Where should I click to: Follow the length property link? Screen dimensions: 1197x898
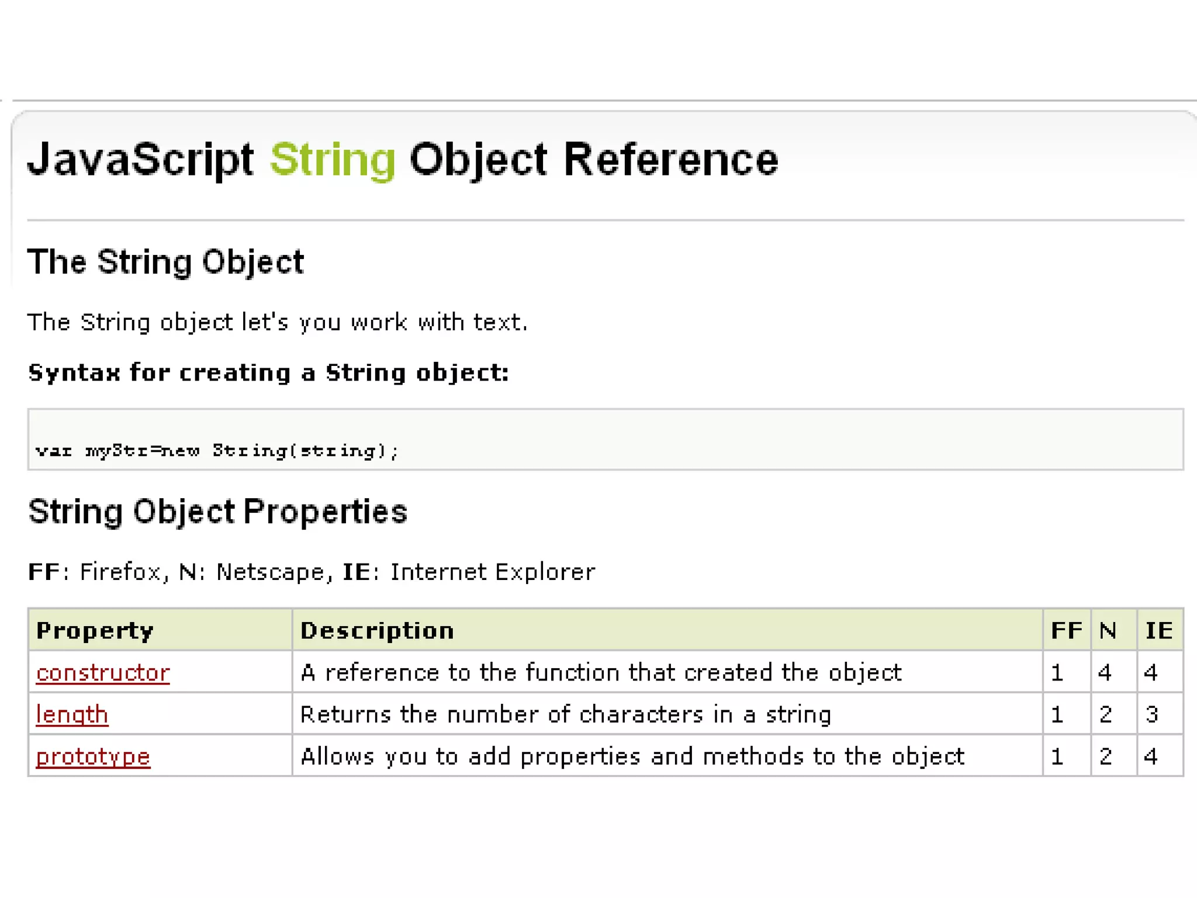pos(72,714)
